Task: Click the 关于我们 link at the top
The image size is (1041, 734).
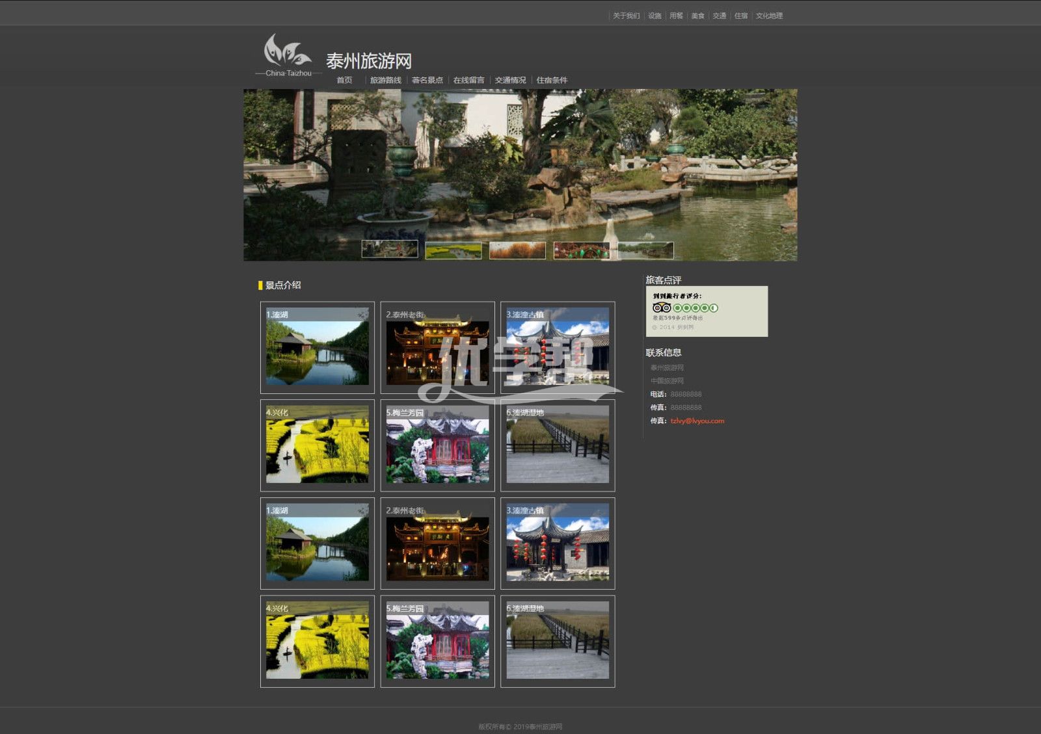Action: [x=626, y=16]
